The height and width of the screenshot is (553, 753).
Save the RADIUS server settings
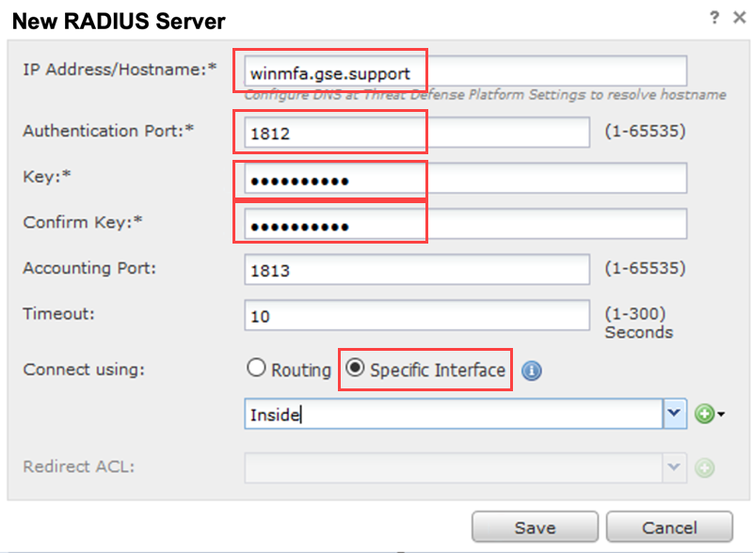(x=535, y=528)
